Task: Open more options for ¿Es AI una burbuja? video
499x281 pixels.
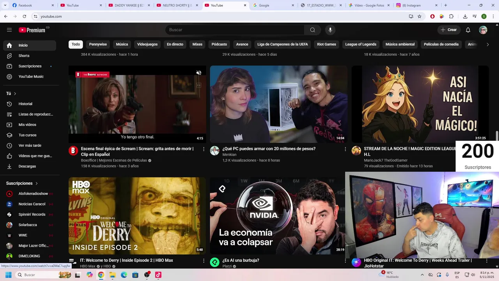Action: point(345,261)
